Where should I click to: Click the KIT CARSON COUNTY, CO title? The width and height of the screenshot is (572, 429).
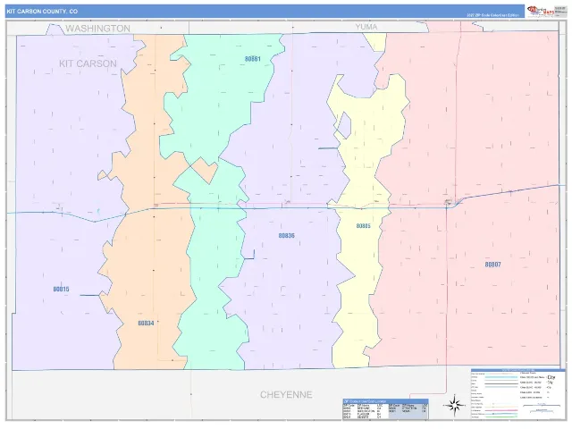42,12
